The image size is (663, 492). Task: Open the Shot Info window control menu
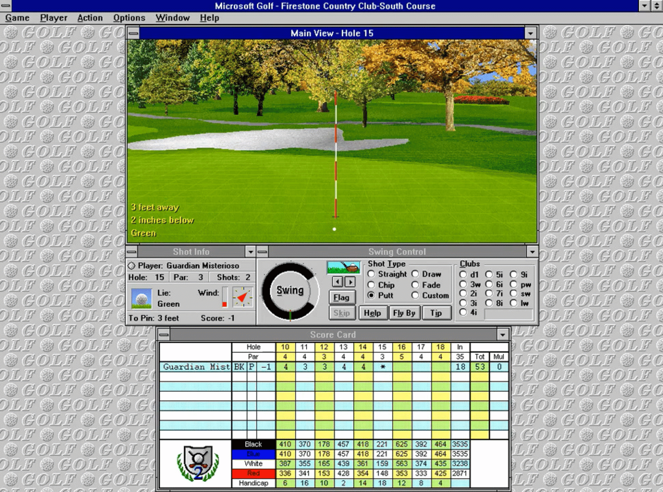coord(132,251)
